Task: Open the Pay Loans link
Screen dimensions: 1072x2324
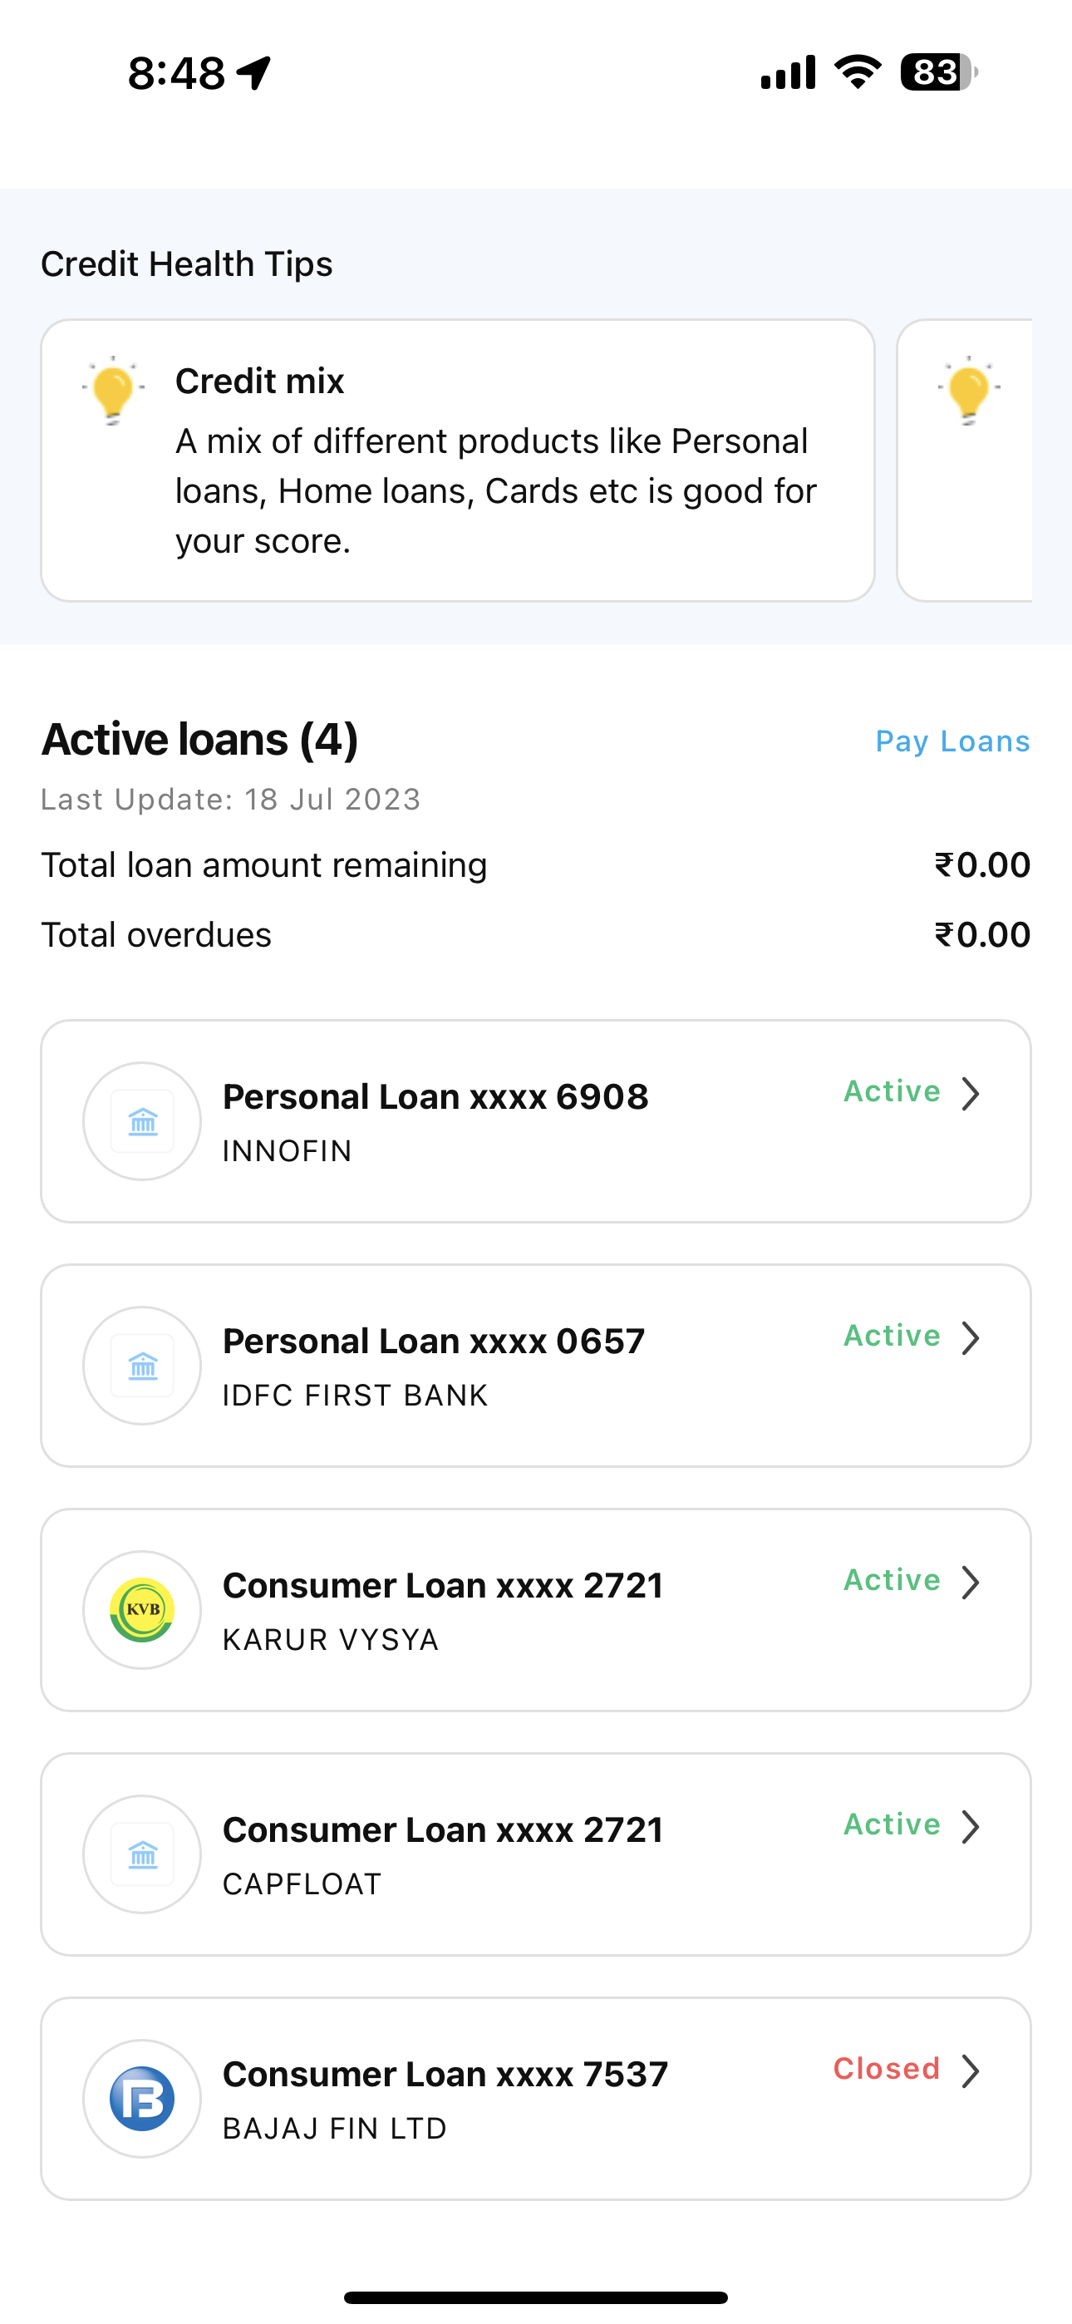Action: pos(952,741)
